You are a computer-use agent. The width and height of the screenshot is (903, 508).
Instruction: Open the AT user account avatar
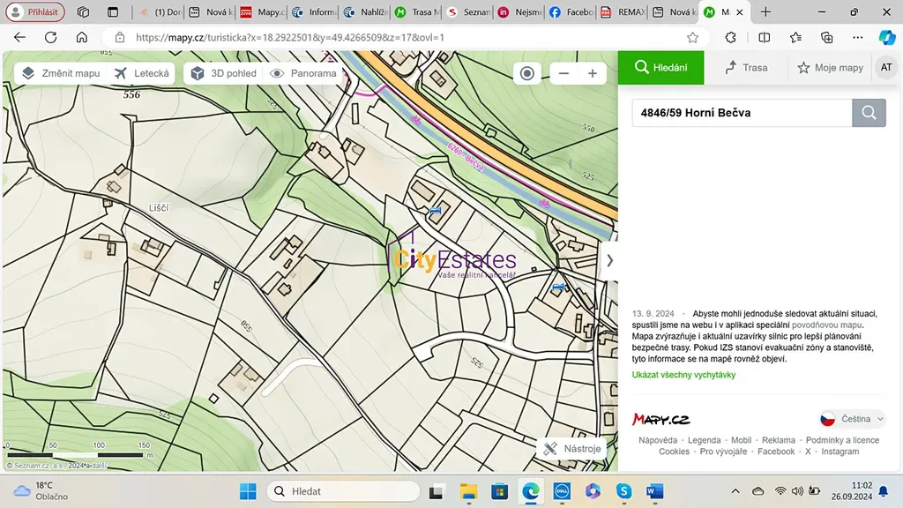click(x=885, y=68)
